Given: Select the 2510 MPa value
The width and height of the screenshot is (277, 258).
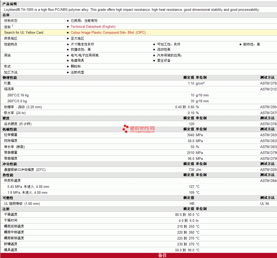Looking at the screenshot, I should point(195,153).
